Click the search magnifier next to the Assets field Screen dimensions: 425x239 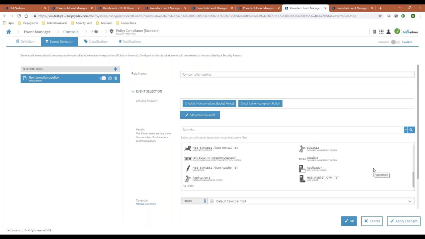click(x=411, y=130)
